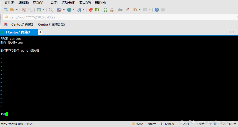This screenshot has width=238, height=127.
Task: Click the ENTRYPOINT echo $NAME line
Action: click(x=20, y=51)
